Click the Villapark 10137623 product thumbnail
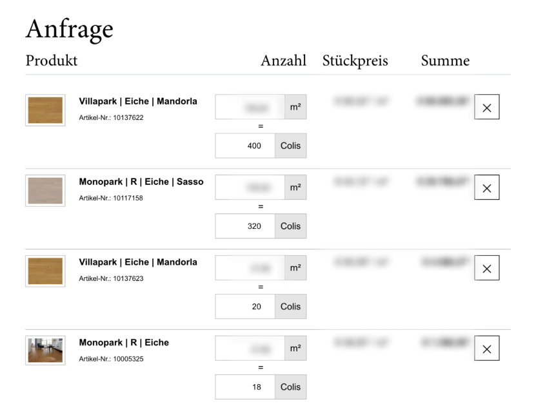The image size is (536, 406). (45, 271)
